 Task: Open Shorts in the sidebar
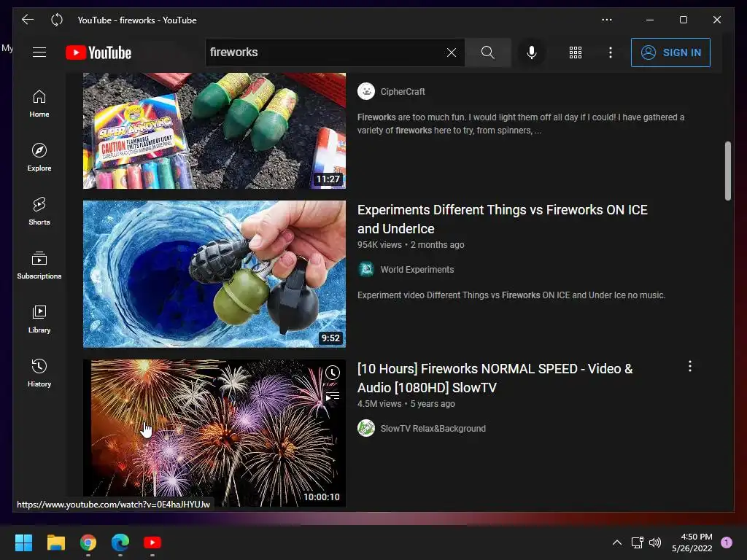pos(39,211)
